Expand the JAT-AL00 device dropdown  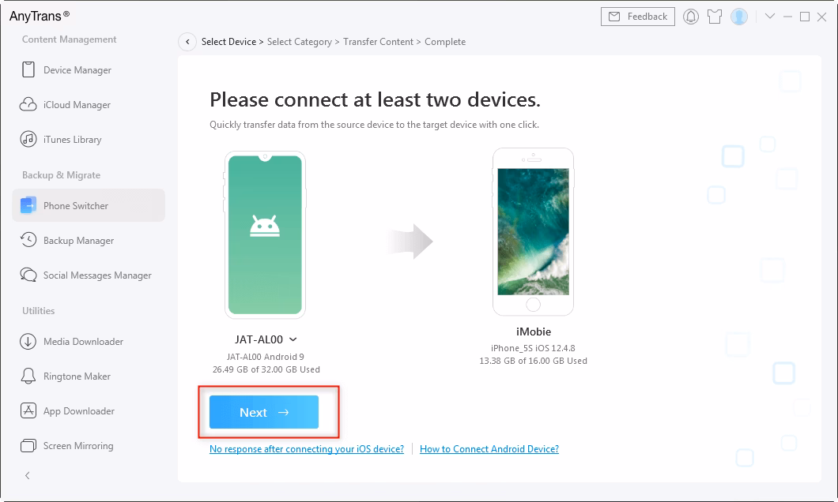pos(292,339)
